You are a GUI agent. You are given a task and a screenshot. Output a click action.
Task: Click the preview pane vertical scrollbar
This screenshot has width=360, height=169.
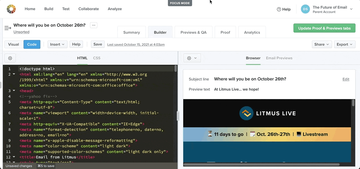coord(353,103)
